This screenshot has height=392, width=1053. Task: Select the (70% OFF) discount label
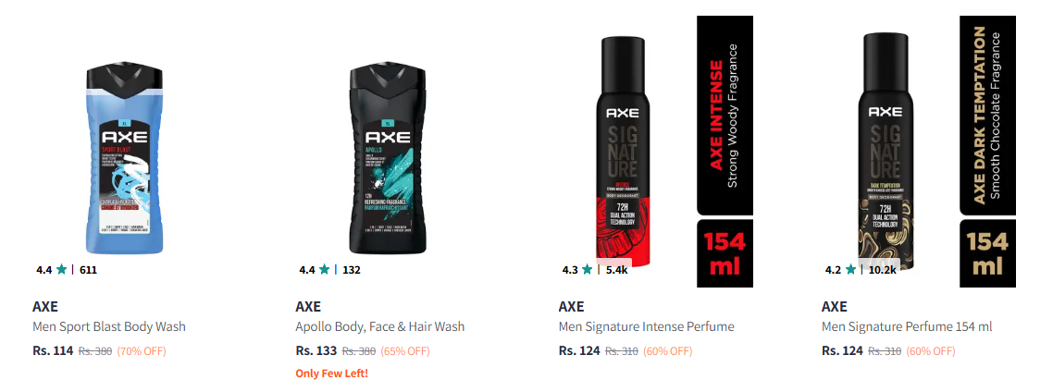142,351
